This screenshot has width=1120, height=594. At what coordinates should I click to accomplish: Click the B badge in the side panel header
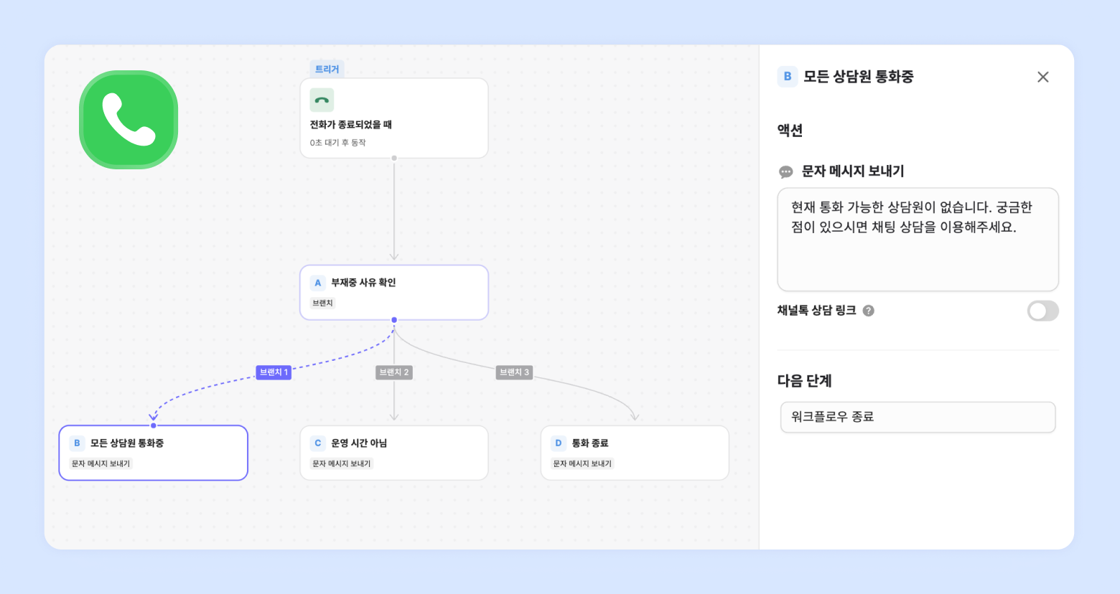tap(788, 77)
